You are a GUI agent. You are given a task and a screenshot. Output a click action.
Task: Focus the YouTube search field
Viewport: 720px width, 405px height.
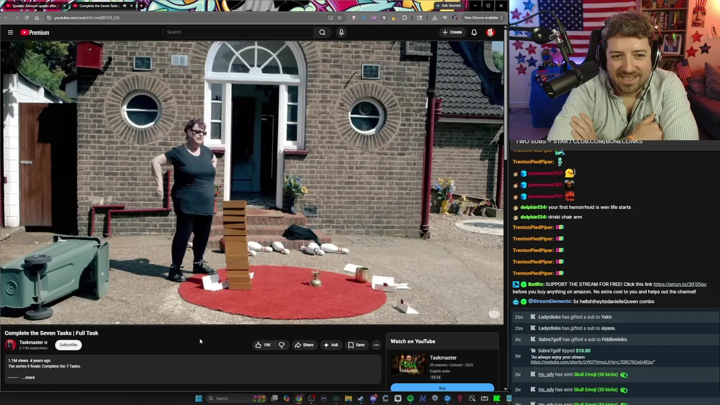(238, 32)
